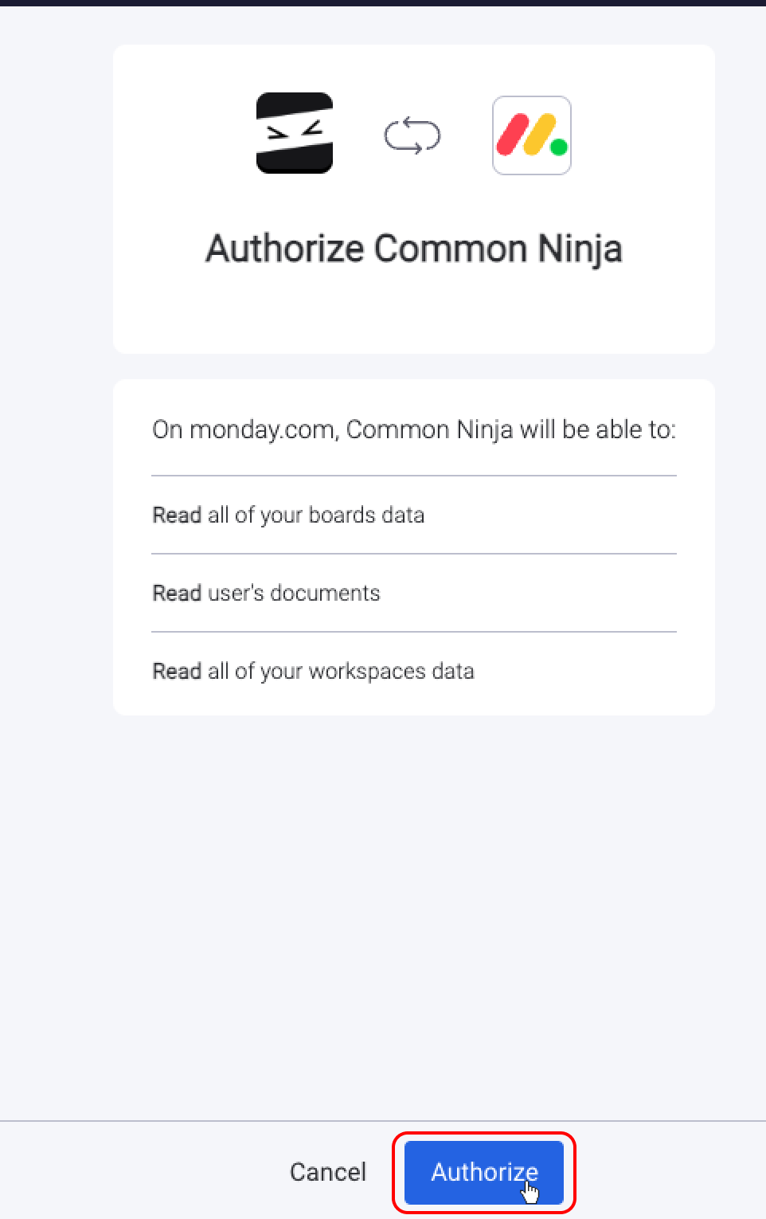This screenshot has width=766, height=1219.
Task: Select the 'Read user's documents' permission
Action: (266, 593)
